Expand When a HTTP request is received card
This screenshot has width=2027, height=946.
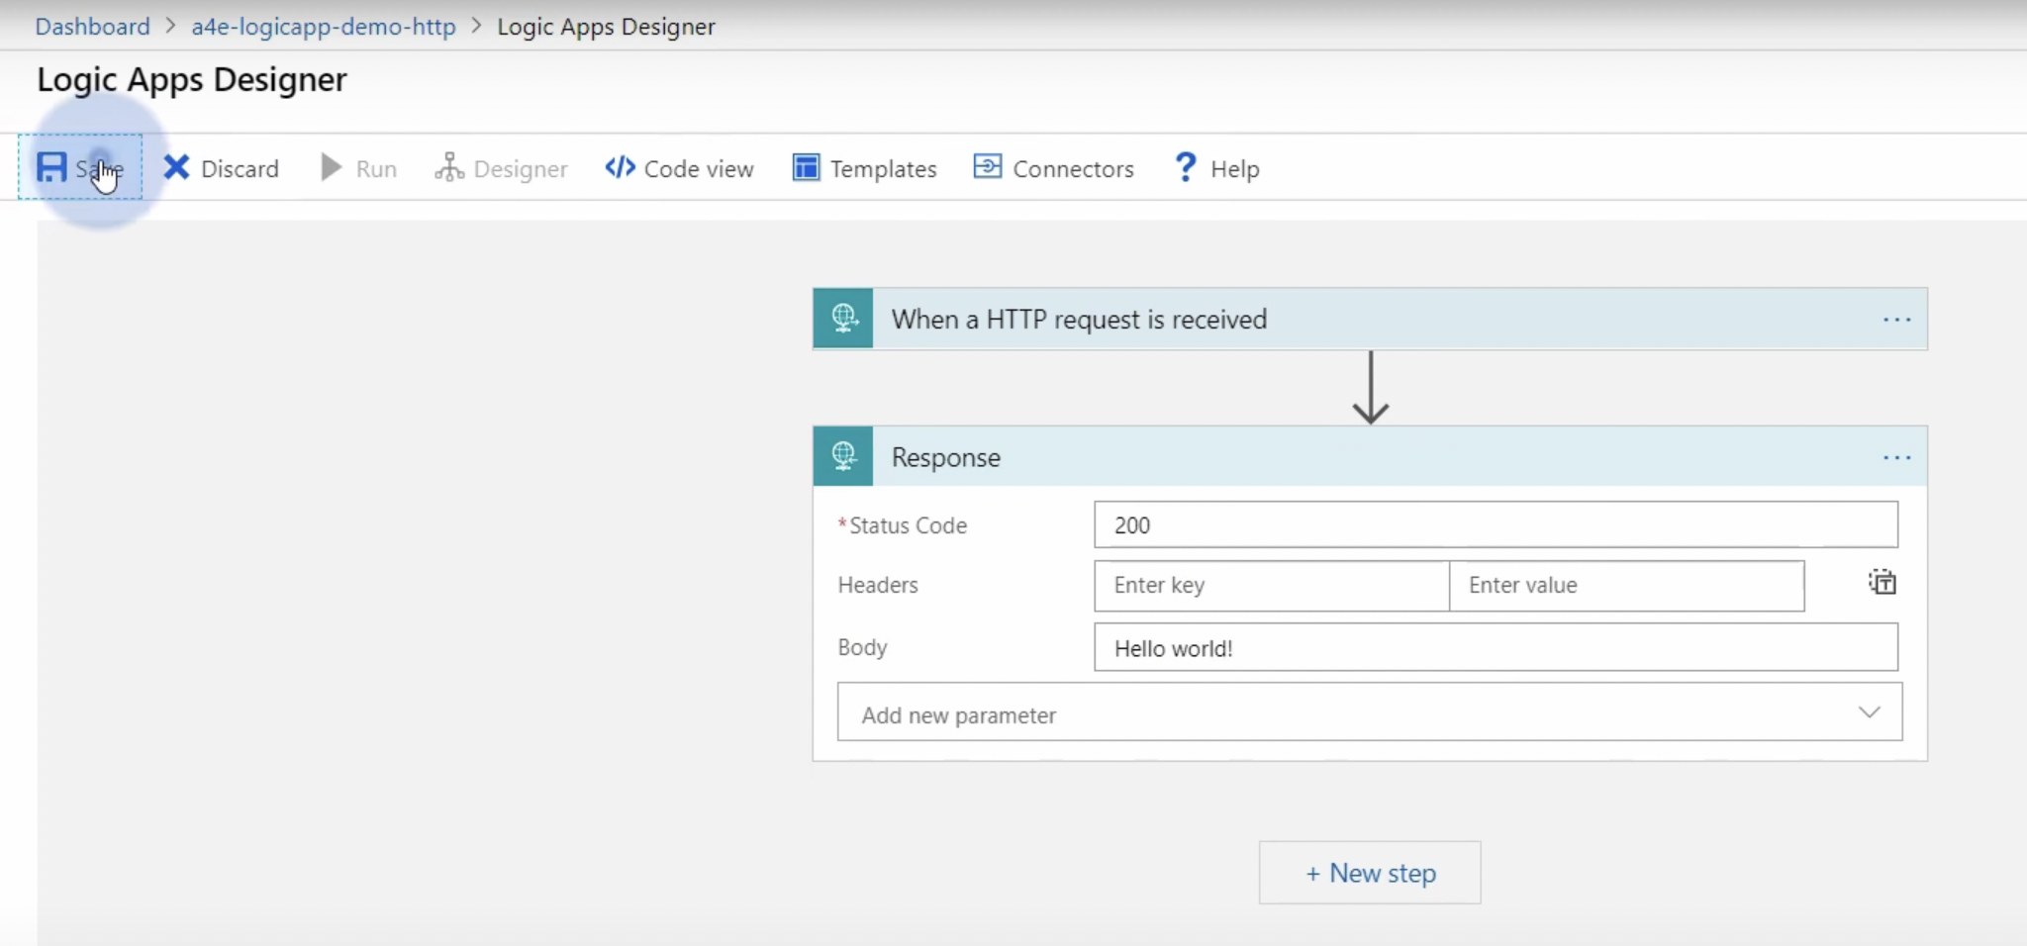pyautogui.click(x=1370, y=319)
